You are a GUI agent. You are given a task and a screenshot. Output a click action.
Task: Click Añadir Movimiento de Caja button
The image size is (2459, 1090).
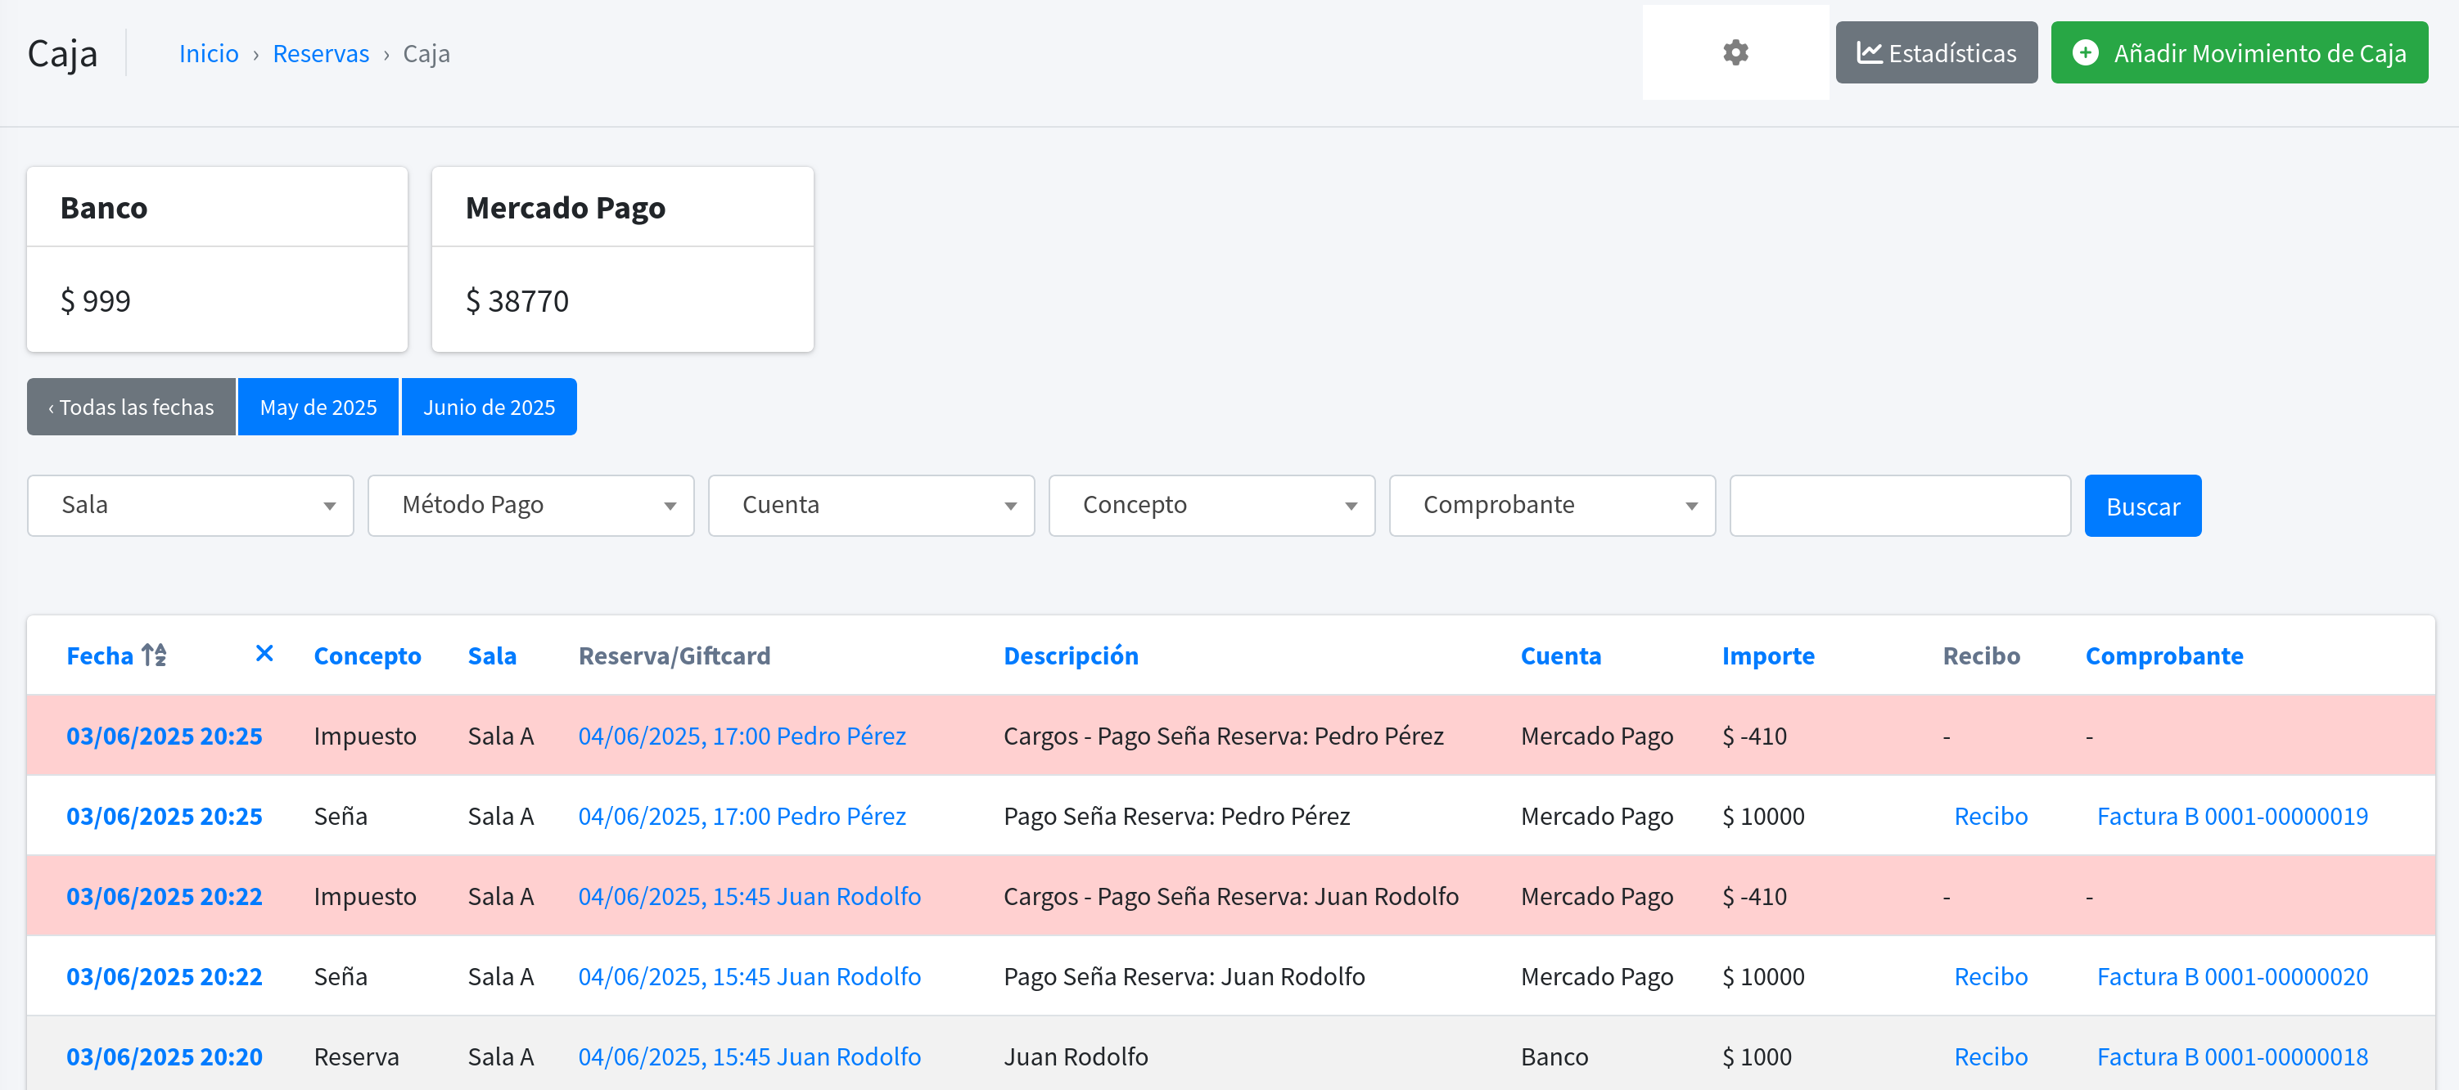2239,52
